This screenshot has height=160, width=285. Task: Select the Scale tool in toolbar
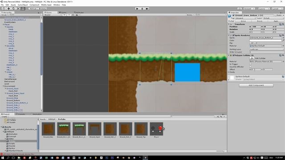click(18, 9)
